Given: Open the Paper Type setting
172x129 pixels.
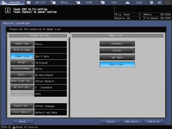Looking at the screenshot, I should click(x=22, y=44).
